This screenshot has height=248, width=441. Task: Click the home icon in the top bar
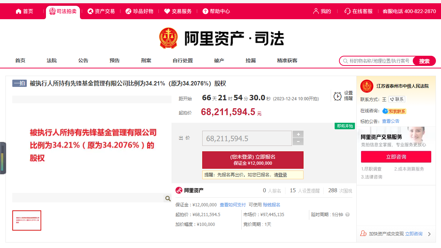[18, 11]
